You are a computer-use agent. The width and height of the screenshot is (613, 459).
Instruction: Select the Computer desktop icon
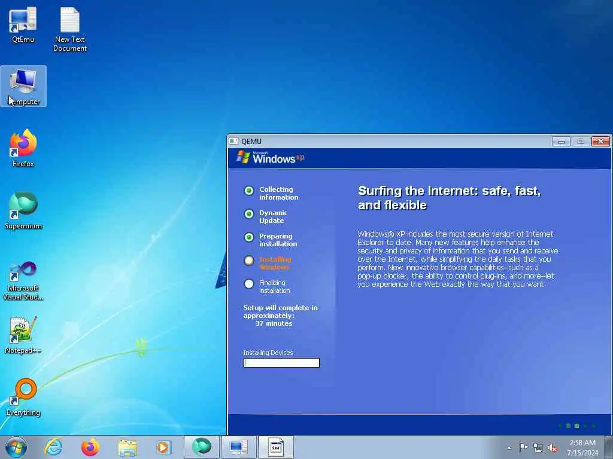[23, 86]
